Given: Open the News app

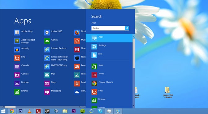Looking at the screenshot, I should tap(80, 49).
